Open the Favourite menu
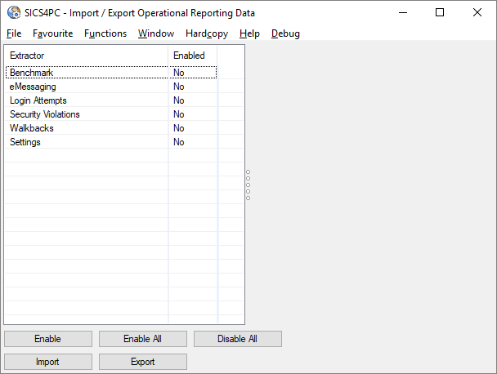 tap(52, 33)
